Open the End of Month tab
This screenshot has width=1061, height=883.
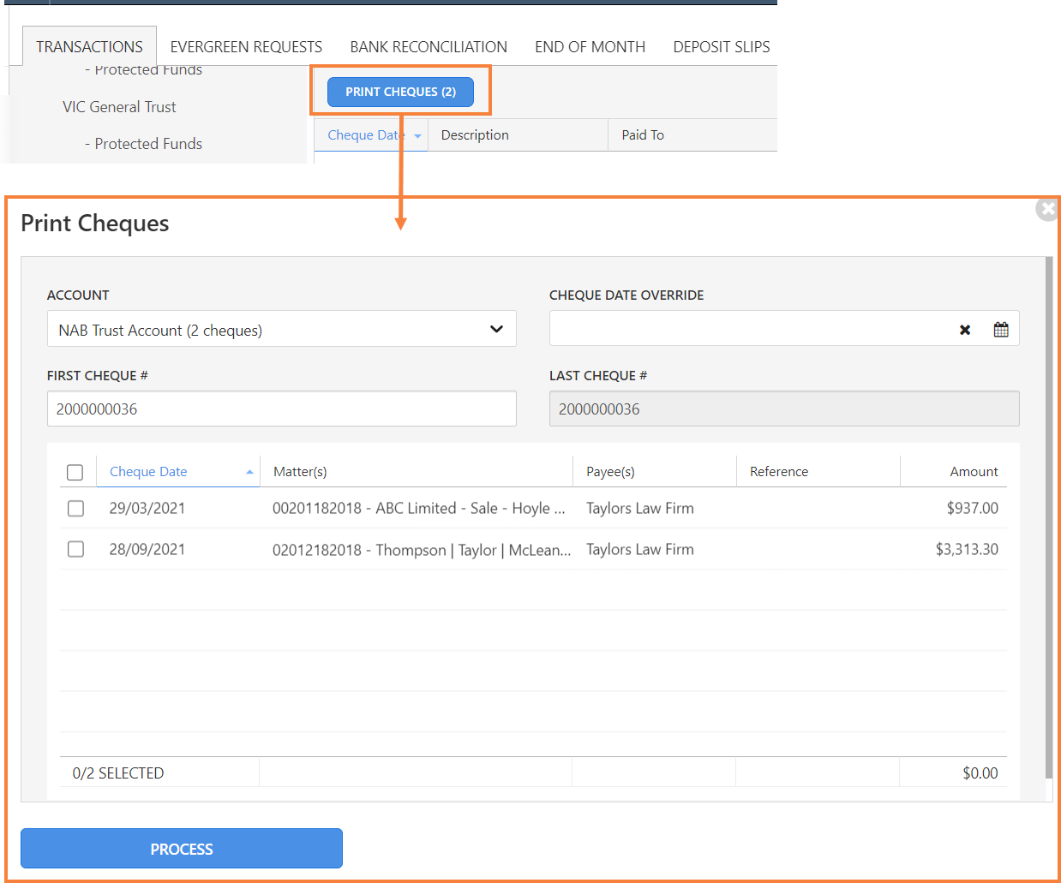click(x=590, y=47)
